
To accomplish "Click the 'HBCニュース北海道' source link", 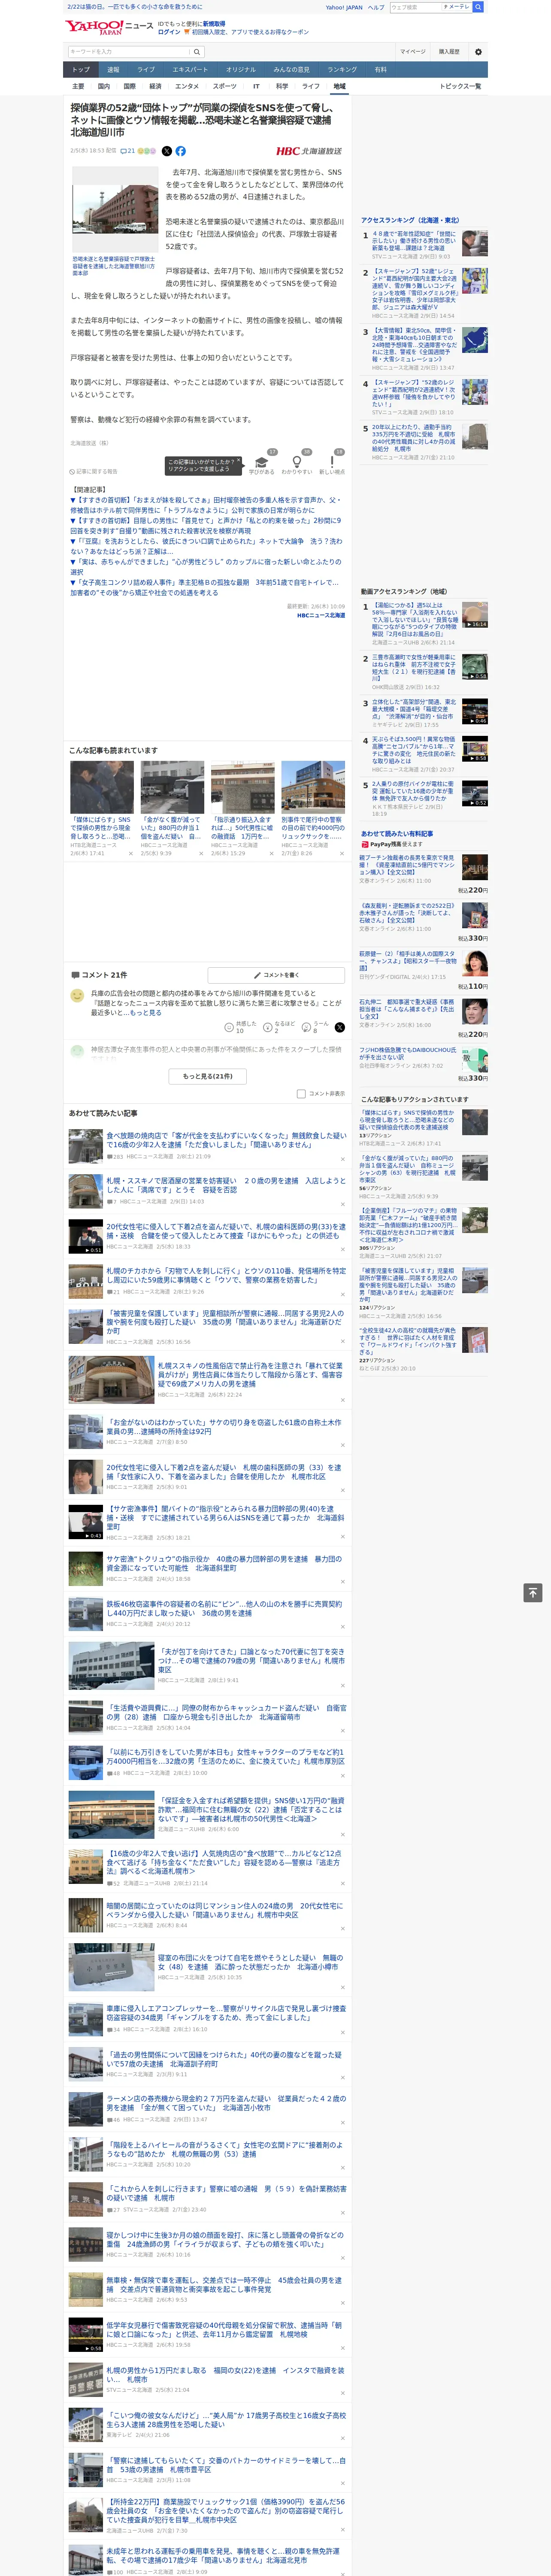I will (x=320, y=616).
